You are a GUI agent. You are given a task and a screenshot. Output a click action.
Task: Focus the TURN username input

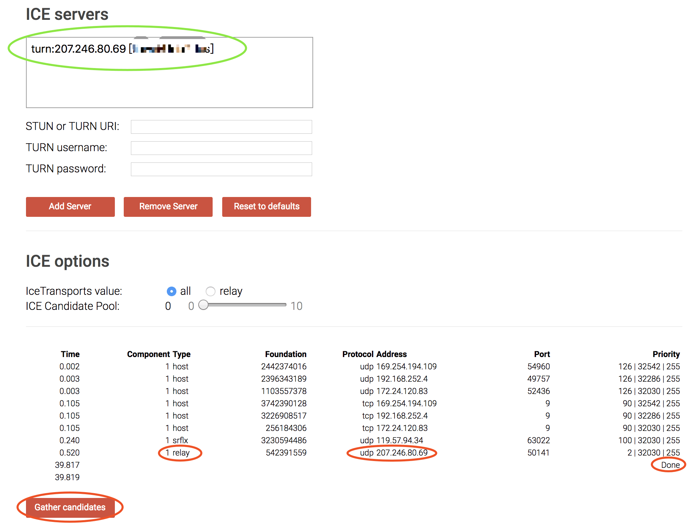click(221, 148)
